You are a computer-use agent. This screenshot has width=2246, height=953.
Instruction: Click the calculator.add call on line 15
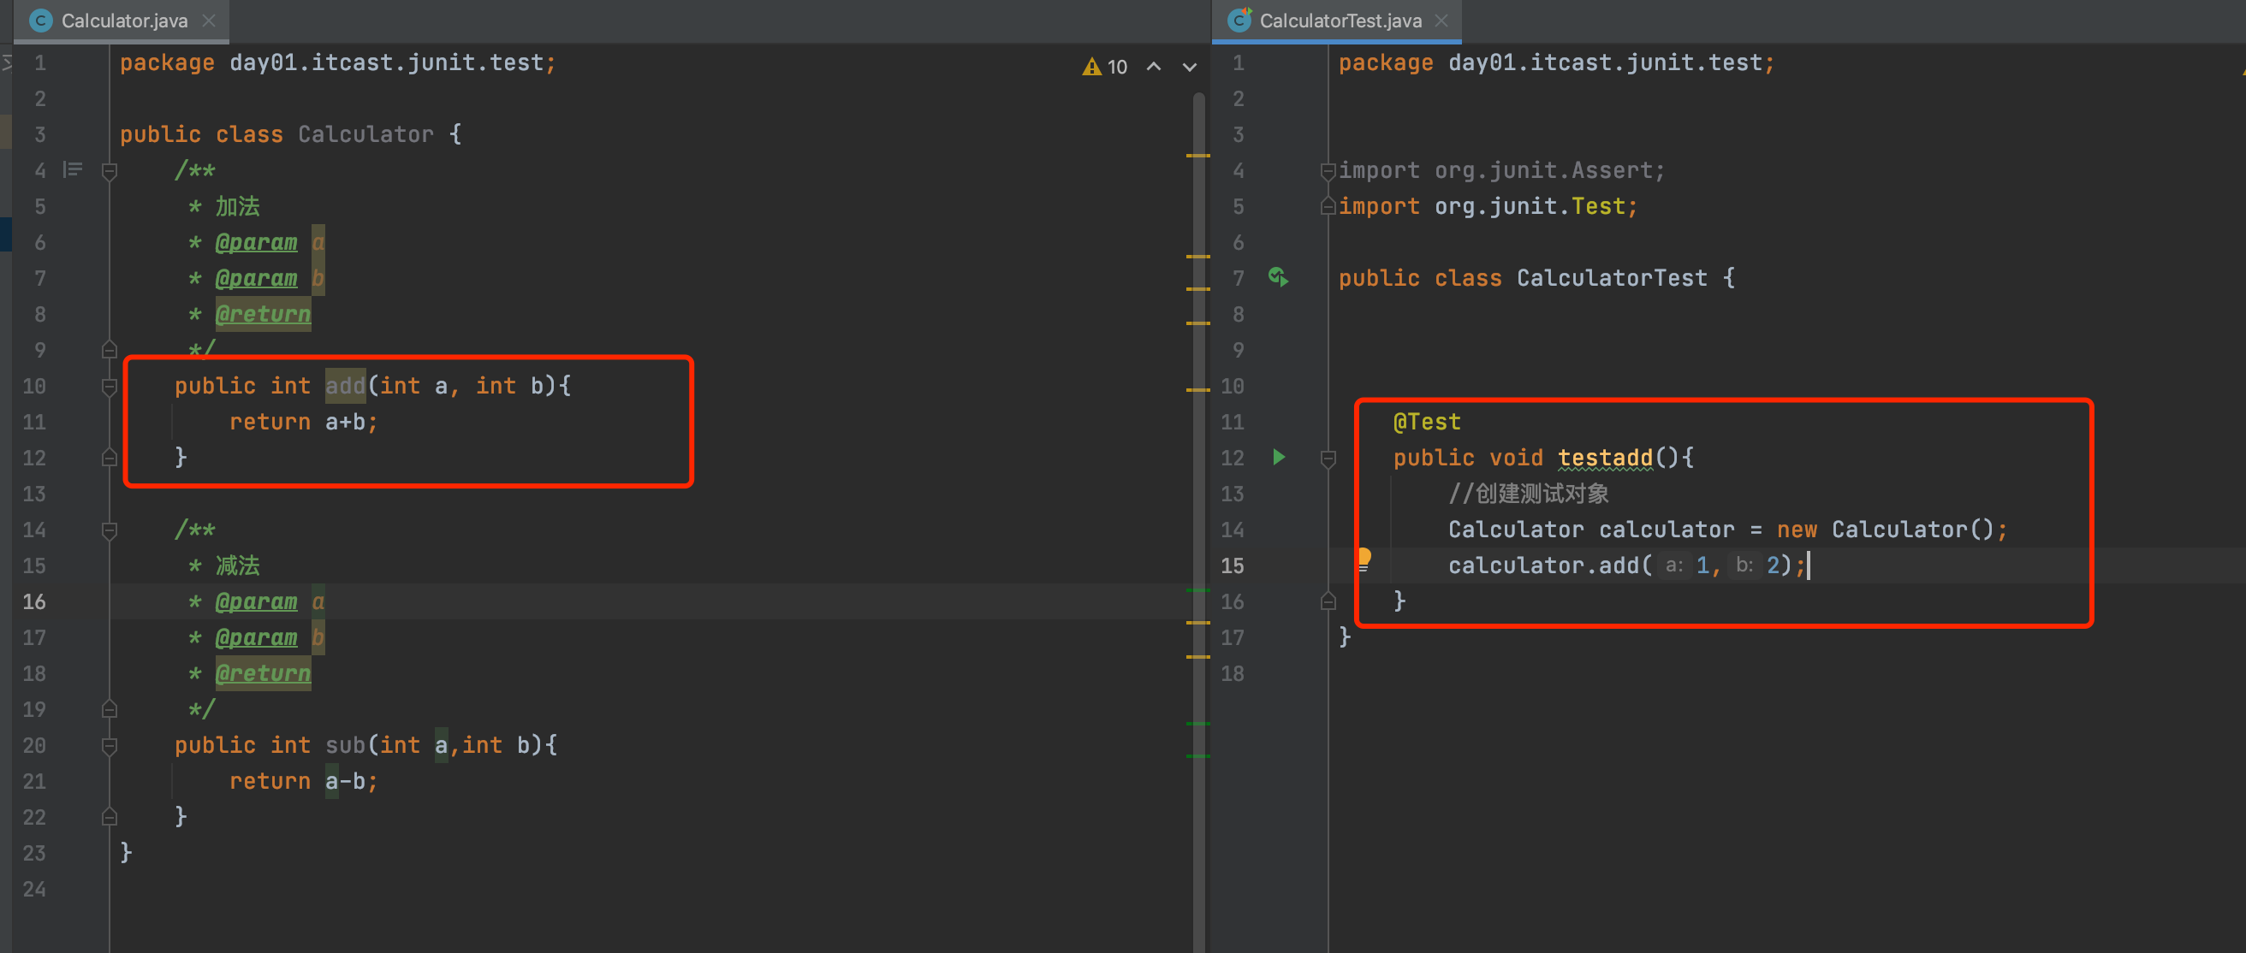[x=1626, y=565]
